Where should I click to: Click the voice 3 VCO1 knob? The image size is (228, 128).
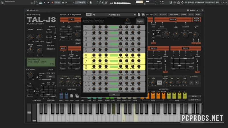[x=100, y=38]
